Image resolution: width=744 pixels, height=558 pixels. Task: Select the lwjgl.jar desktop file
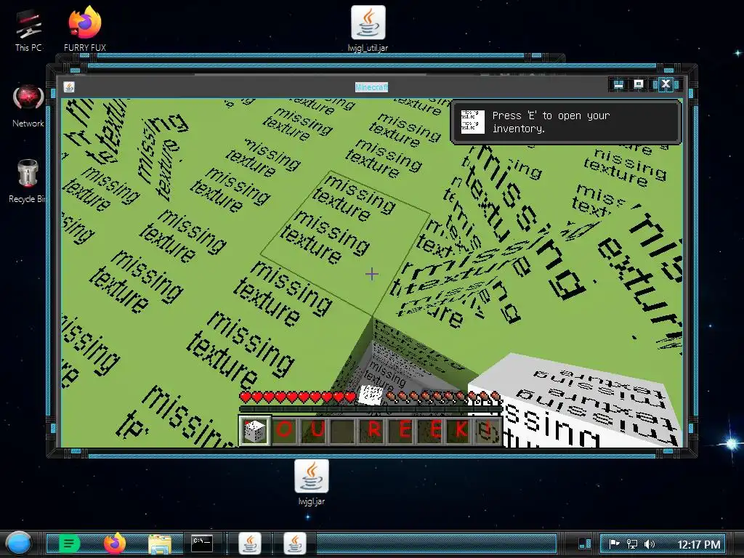[311, 482]
